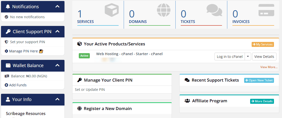Click the cube icon beside Your Active Products/Services
The image size is (282, 118).
coord(79,44)
